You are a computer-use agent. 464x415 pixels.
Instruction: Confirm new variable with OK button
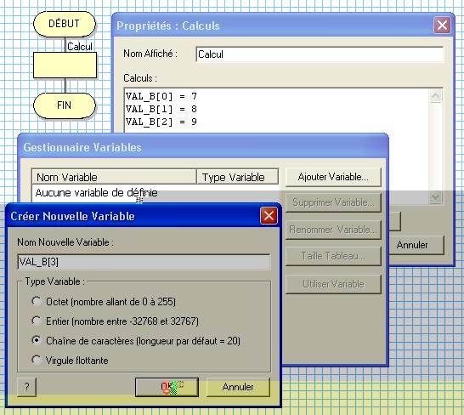click(167, 387)
